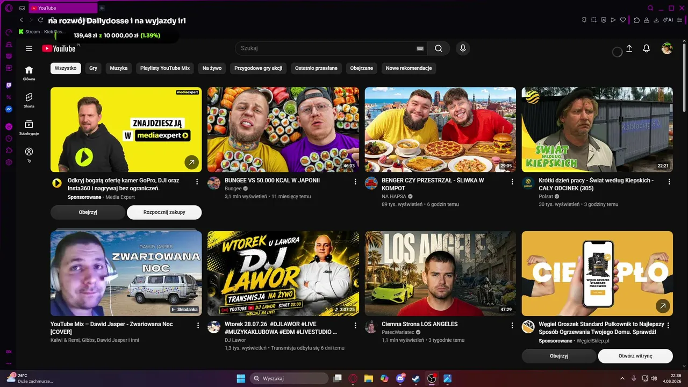The width and height of the screenshot is (688, 387).
Task: Open options for Ciemna Strona LOS ANGELES
Action: (x=512, y=325)
